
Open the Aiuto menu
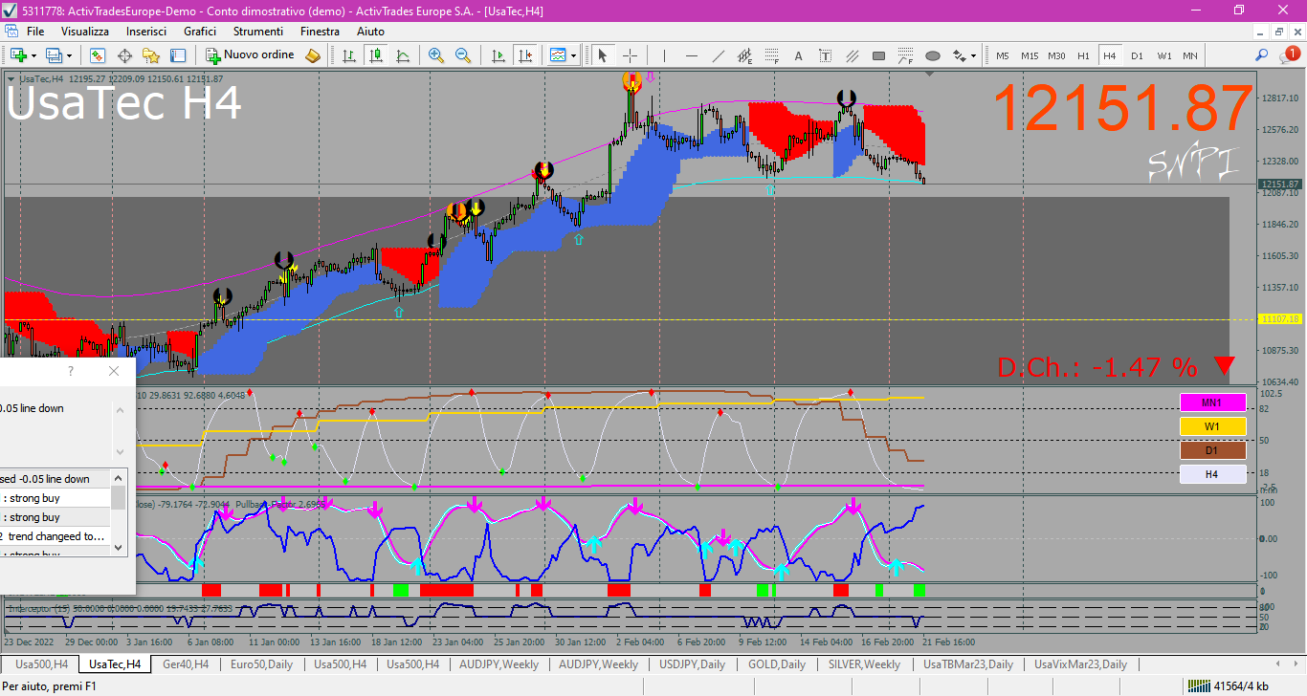point(370,32)
